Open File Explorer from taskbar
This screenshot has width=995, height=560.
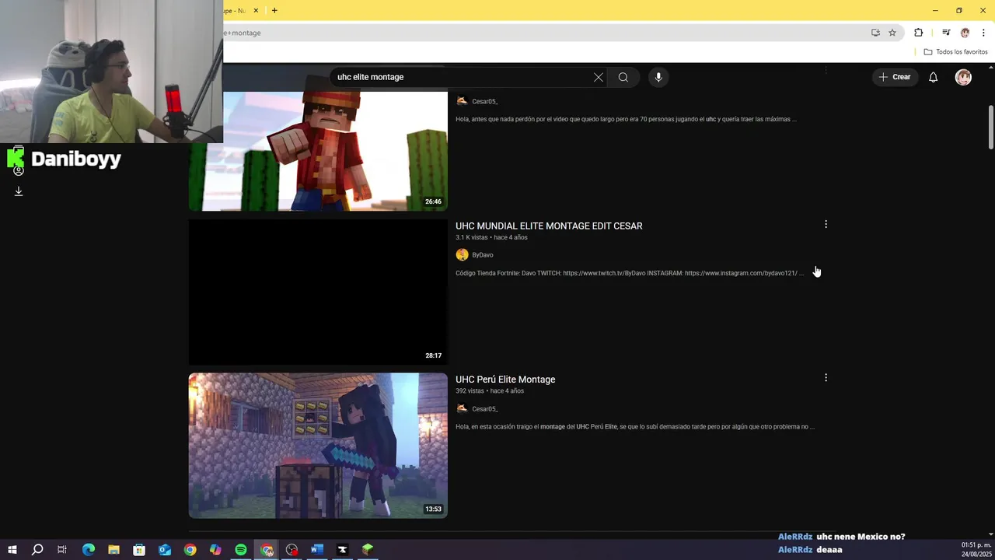113,550
